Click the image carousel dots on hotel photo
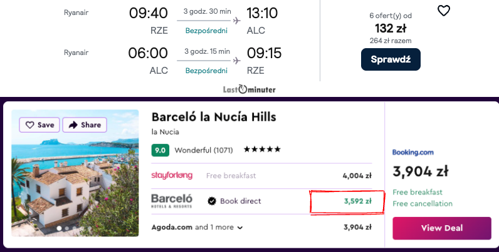Image resolution: width=499 pixels, height=252 pixels. tap(63, 229)
